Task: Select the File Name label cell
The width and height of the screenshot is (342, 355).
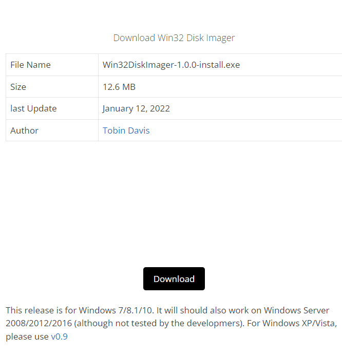Action: pyautogui.click(x=30, y=65)
